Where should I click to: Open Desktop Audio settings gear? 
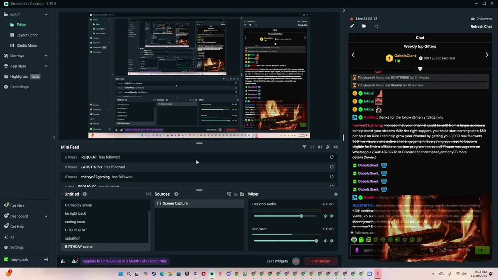click(x=332, y=216)
